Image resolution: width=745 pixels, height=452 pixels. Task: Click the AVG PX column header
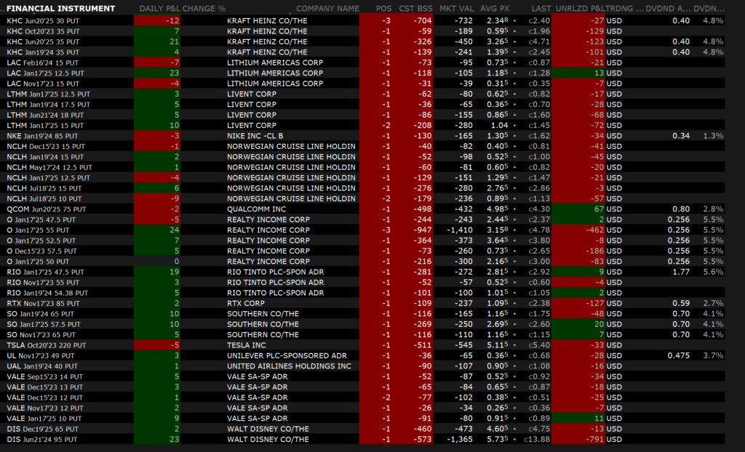click(x=494, y=9)
